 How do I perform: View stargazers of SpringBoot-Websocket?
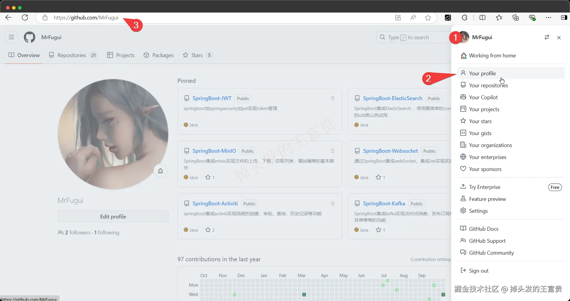(x=380, y=177)
